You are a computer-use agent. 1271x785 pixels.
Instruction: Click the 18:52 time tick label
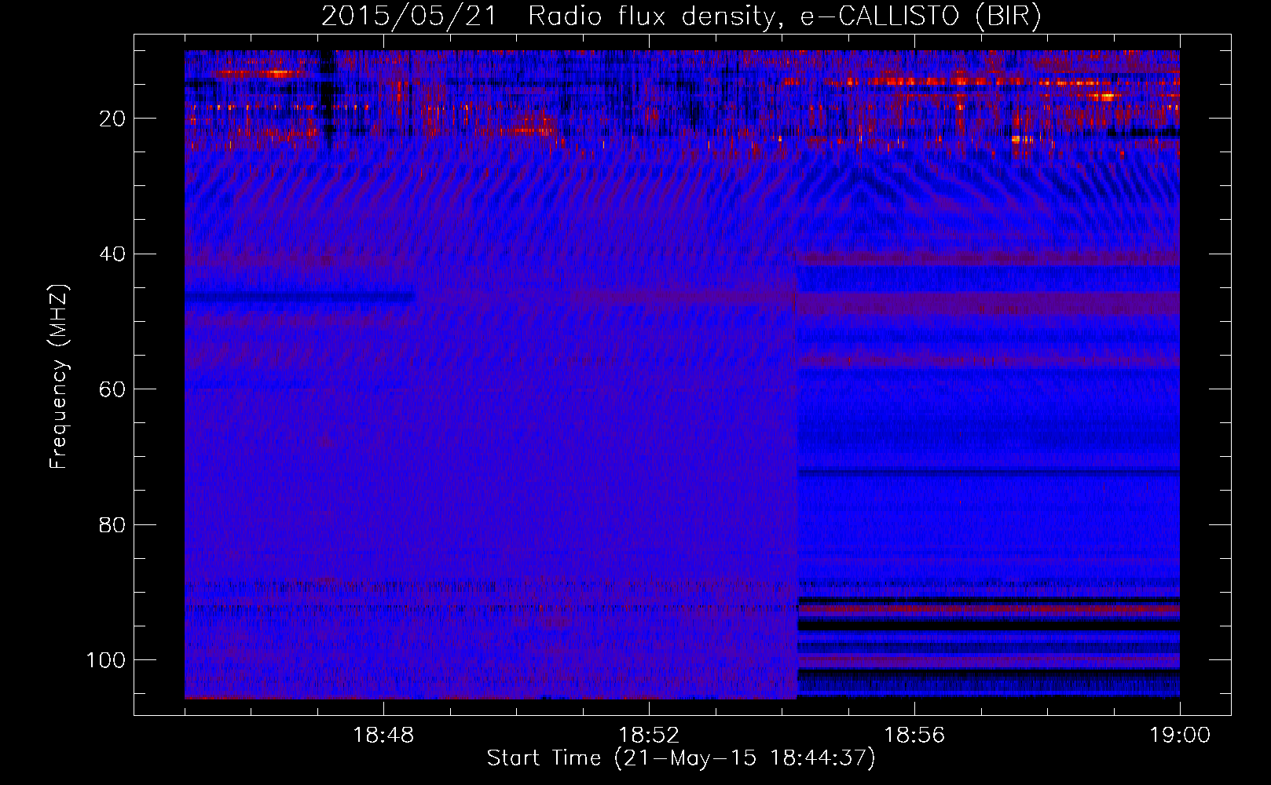[649, 736]
